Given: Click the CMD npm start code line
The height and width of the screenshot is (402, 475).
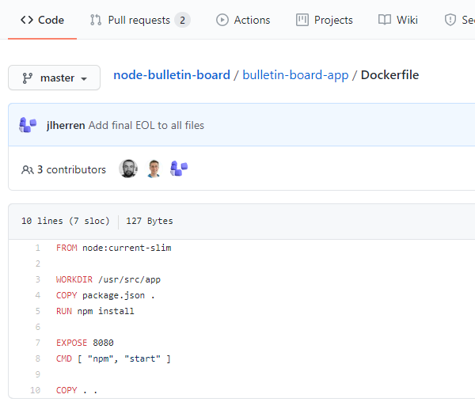Looking at the screenshot, I should pyautogui.click(x=113, y=358).
